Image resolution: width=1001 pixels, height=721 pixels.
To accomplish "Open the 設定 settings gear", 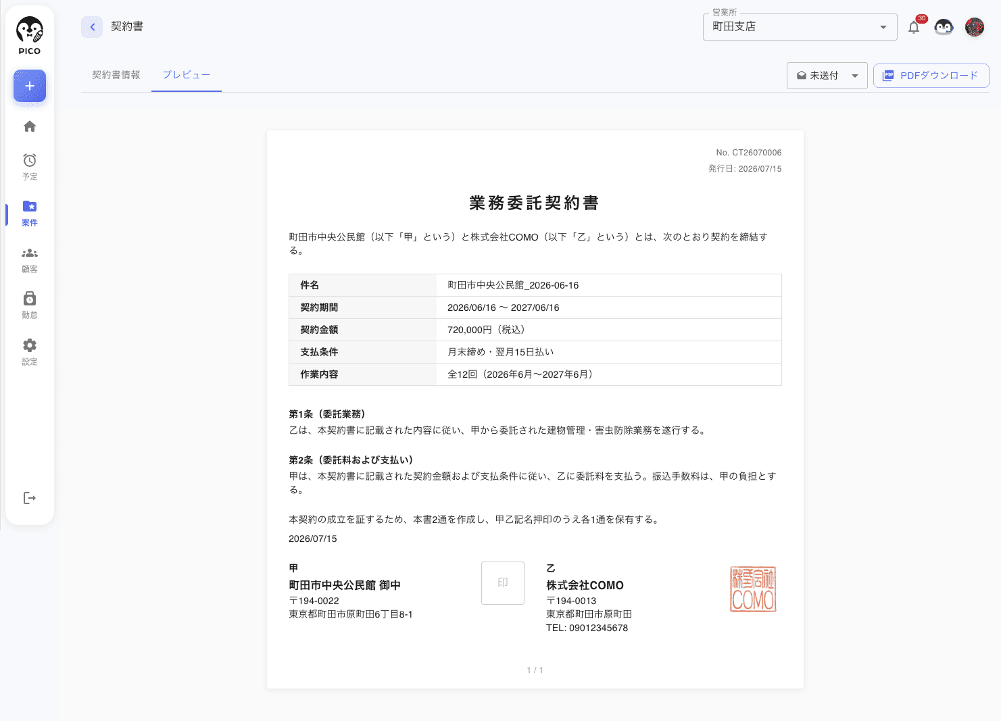I will [x=30, y=352].
